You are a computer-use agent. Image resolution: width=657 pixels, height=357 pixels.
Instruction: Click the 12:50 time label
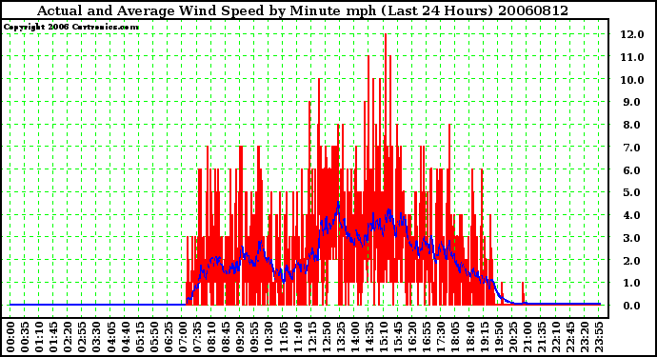(x=326, y=338)
